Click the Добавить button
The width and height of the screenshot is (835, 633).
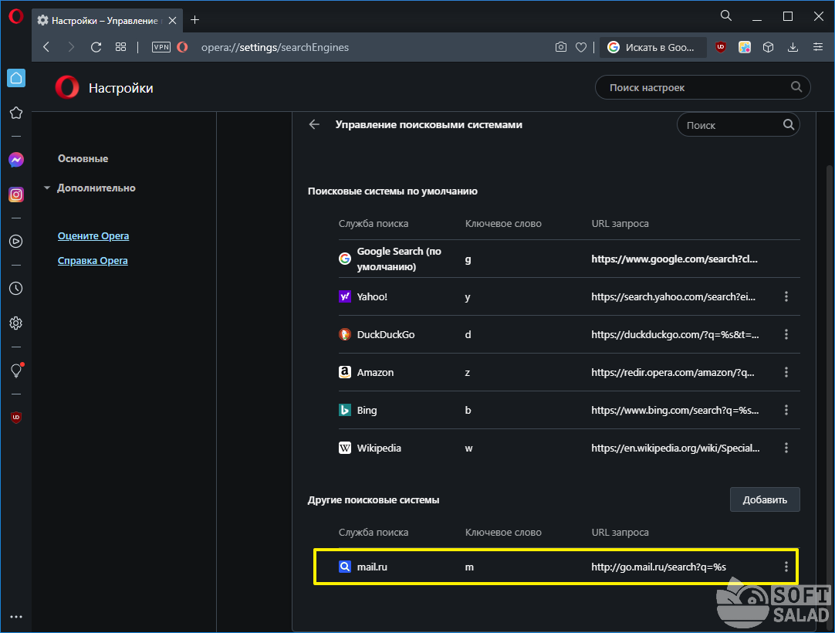pos(765,499)
